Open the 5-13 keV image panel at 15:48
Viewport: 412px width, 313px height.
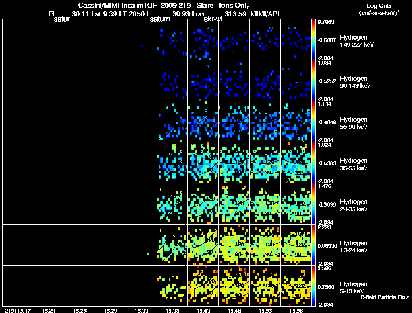(234, 286)
